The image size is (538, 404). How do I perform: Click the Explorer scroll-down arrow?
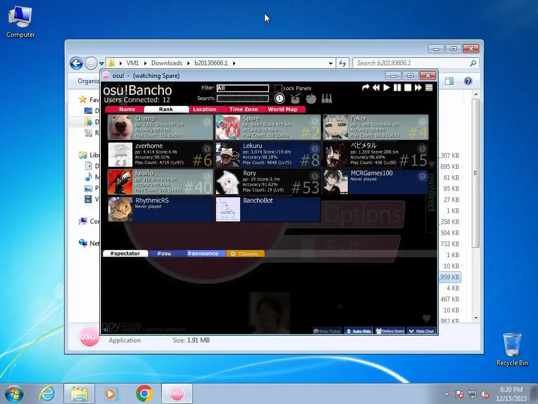tap(476, 318)
